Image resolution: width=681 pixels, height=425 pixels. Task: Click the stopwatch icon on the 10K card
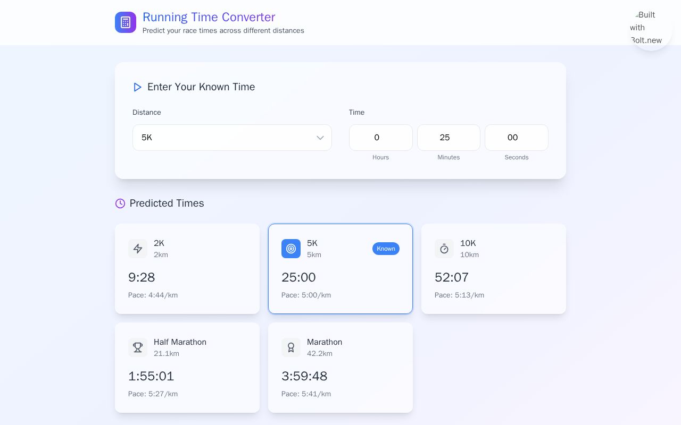(444, 249)
